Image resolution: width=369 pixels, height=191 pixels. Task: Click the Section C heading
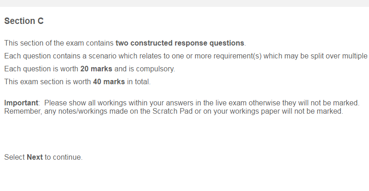pos(23,21)
